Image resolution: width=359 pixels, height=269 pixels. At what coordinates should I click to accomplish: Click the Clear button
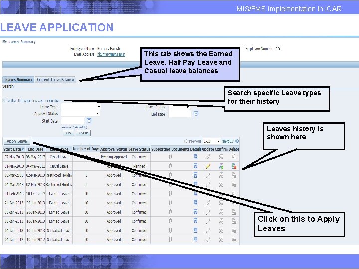pyautogui.click(x=83, y=133)
